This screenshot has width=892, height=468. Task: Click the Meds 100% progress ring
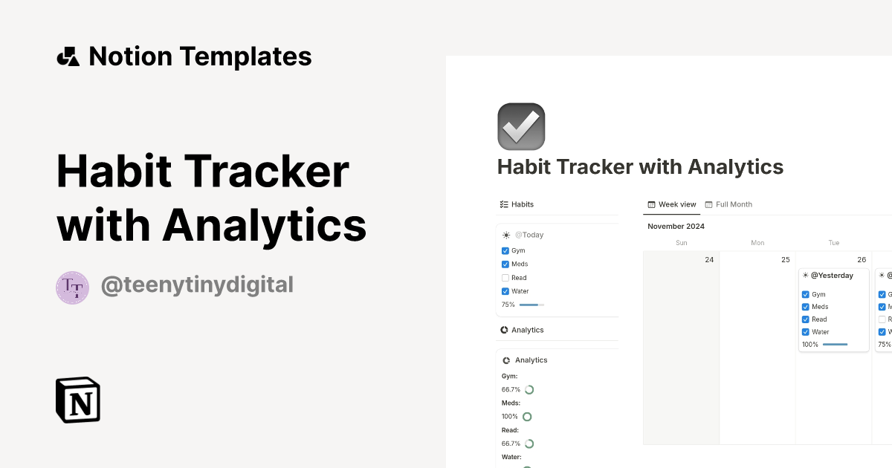click(x=527, y=416)
